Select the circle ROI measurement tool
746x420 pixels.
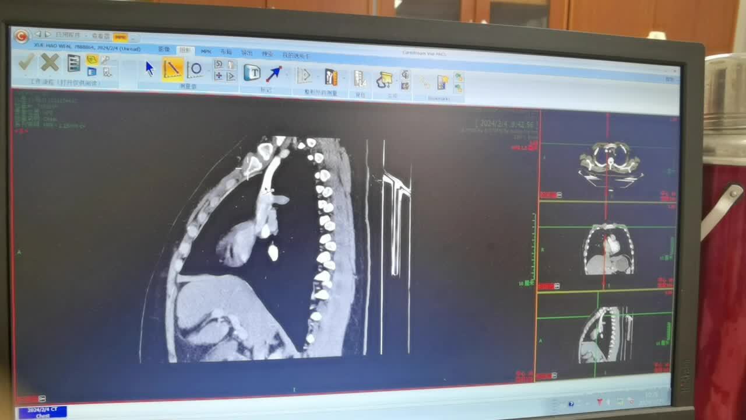click(x=195, y=70)
